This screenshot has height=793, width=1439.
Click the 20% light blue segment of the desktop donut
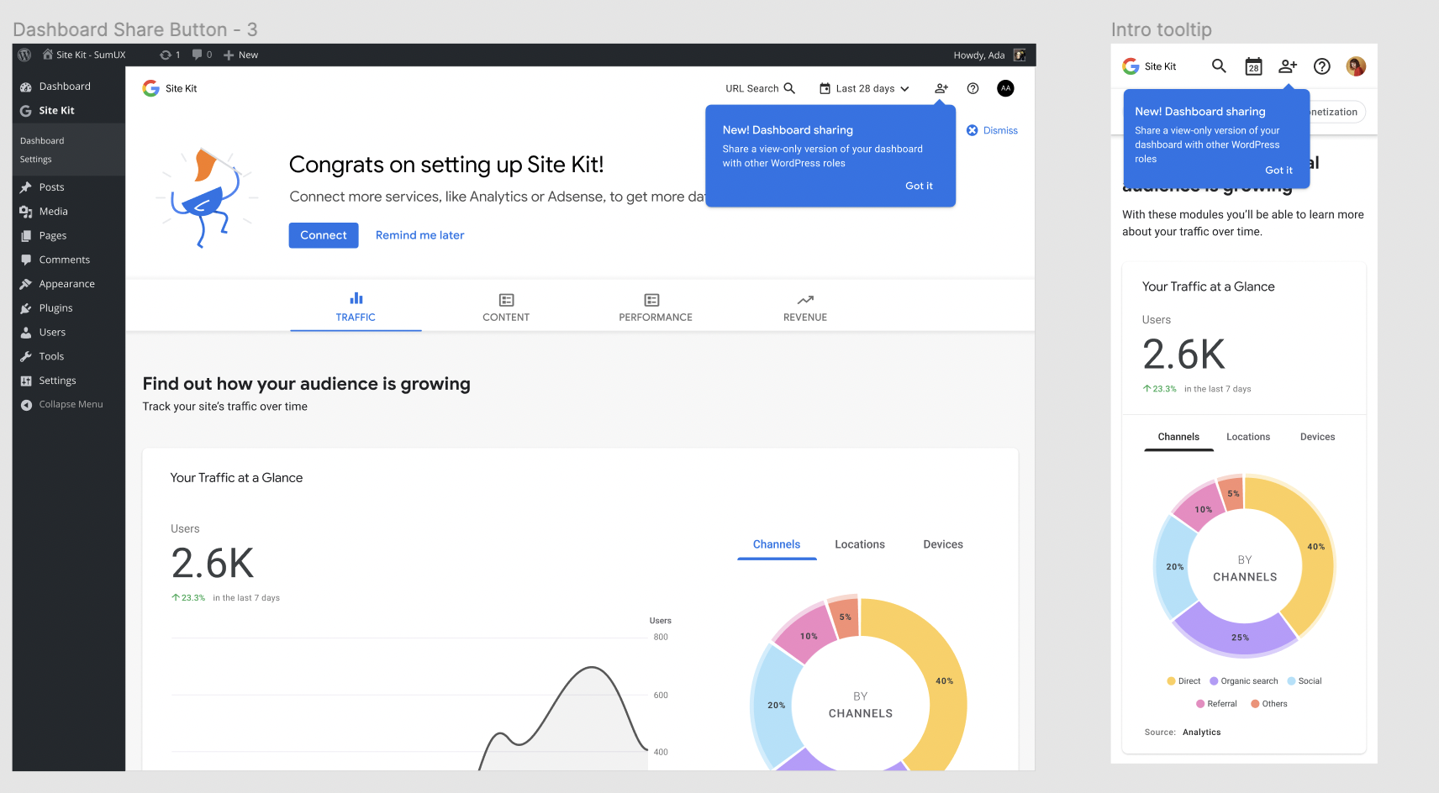(x=776, y=706)
